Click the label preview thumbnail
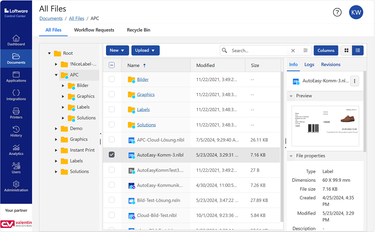This screenshot has width=375, height=232. click(325, 126)
